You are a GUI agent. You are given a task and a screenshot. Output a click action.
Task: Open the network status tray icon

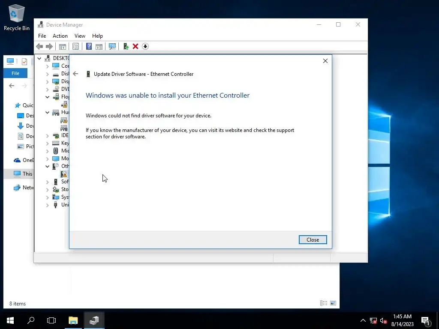point(373,320)
